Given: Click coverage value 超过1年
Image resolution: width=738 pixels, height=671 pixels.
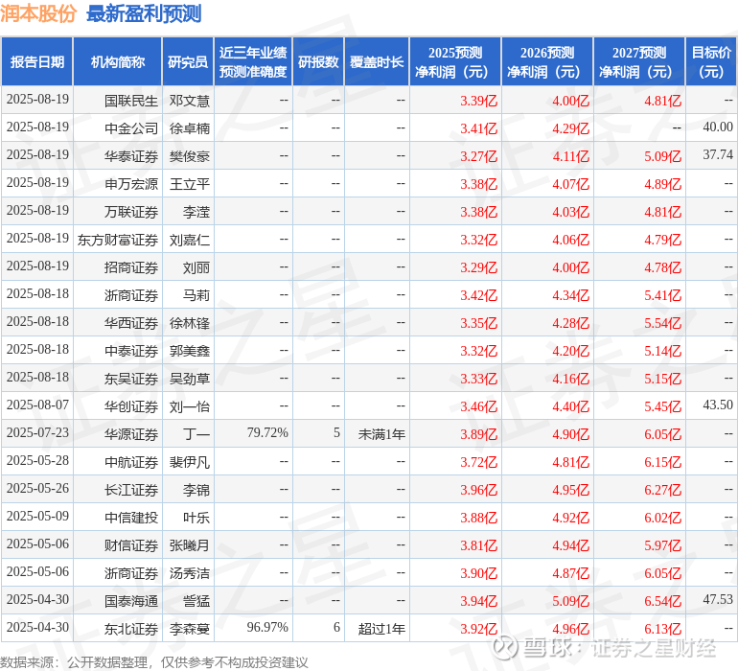Looking at the screenshot, I should tap(381, 628).
